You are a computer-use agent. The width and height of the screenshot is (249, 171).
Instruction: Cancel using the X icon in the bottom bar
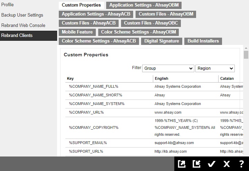(227, 164)
